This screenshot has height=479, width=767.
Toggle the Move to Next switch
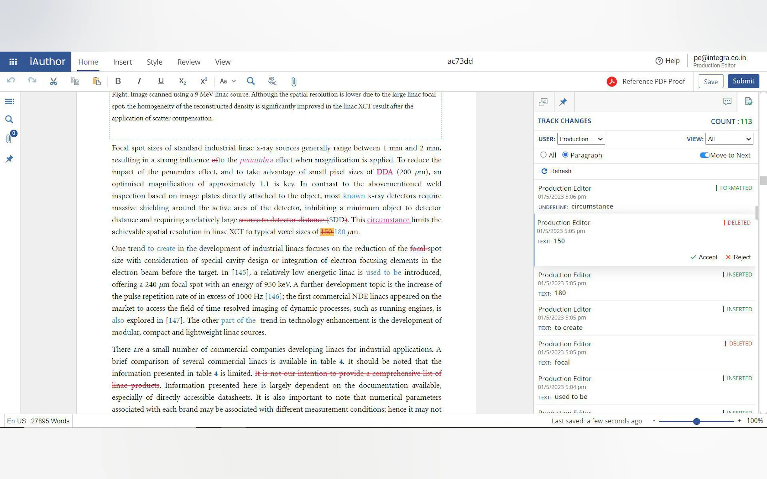click(704, 155)
